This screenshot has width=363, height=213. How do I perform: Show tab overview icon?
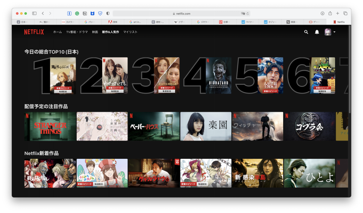pyautogui.click(x=345, y=14)
